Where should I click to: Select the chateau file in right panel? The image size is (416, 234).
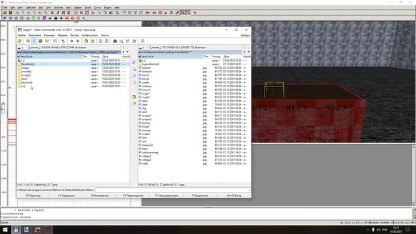click(147, 86)
